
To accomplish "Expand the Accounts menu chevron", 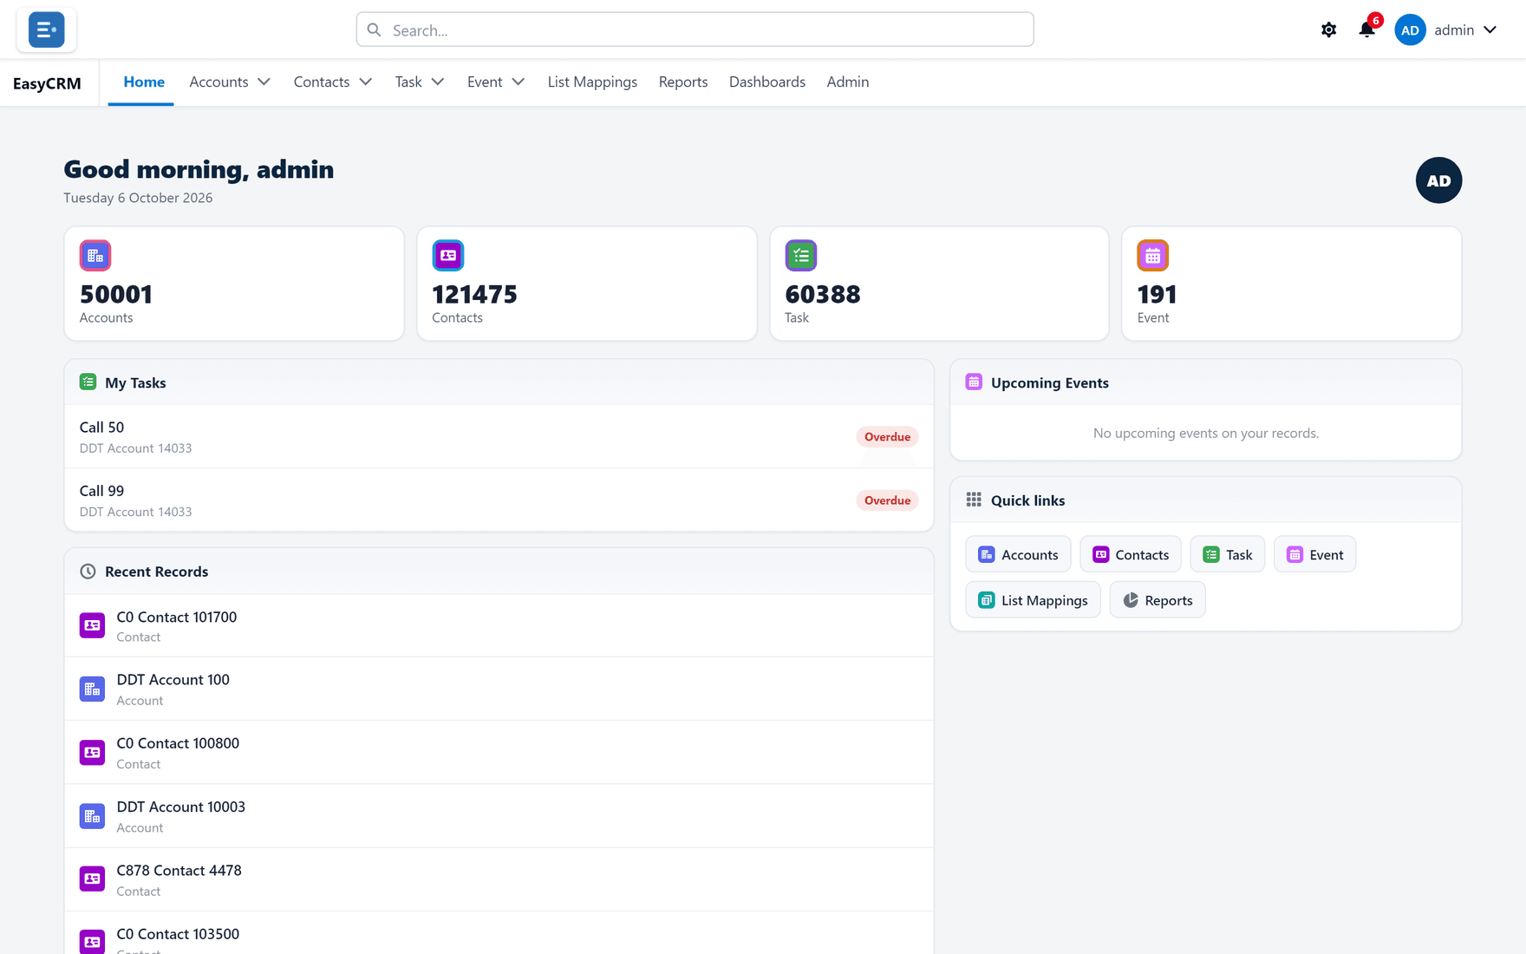I will [x=264, y=82].
